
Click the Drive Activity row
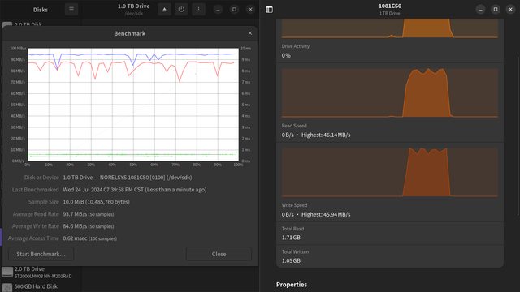pos(390,51)
